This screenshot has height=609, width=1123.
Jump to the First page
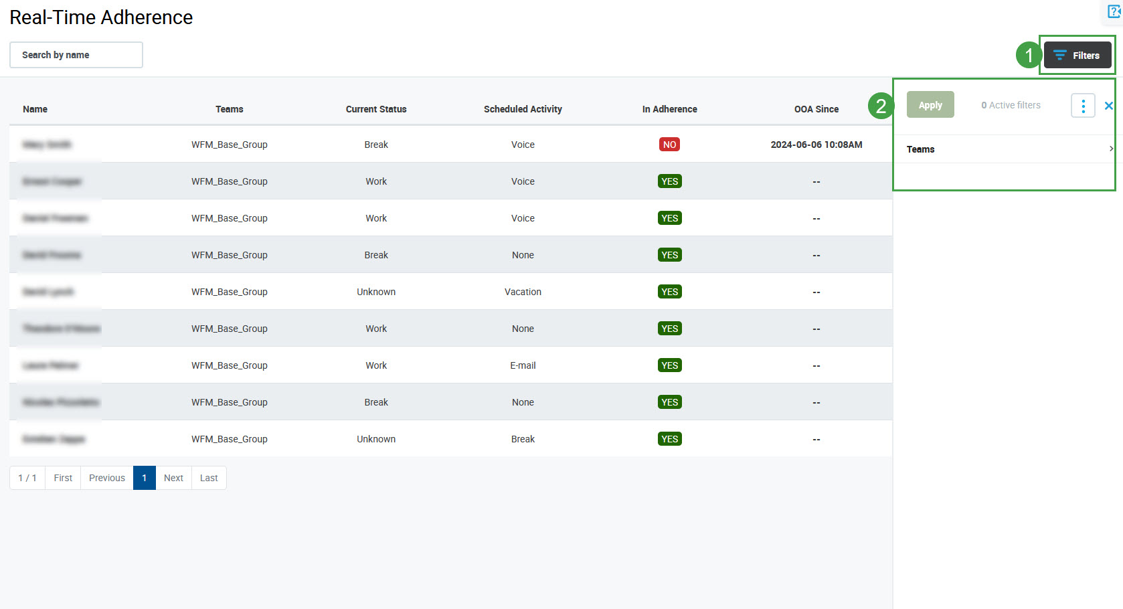click(x=63, y=478)
